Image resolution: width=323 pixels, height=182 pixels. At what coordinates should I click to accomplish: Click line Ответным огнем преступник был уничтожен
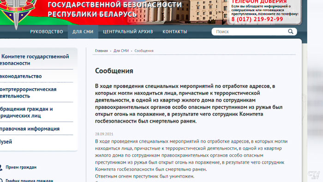pos(144,176)
